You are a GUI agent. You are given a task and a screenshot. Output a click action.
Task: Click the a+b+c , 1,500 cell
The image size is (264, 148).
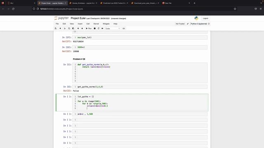pyautogui.click(x=140, y=114)
